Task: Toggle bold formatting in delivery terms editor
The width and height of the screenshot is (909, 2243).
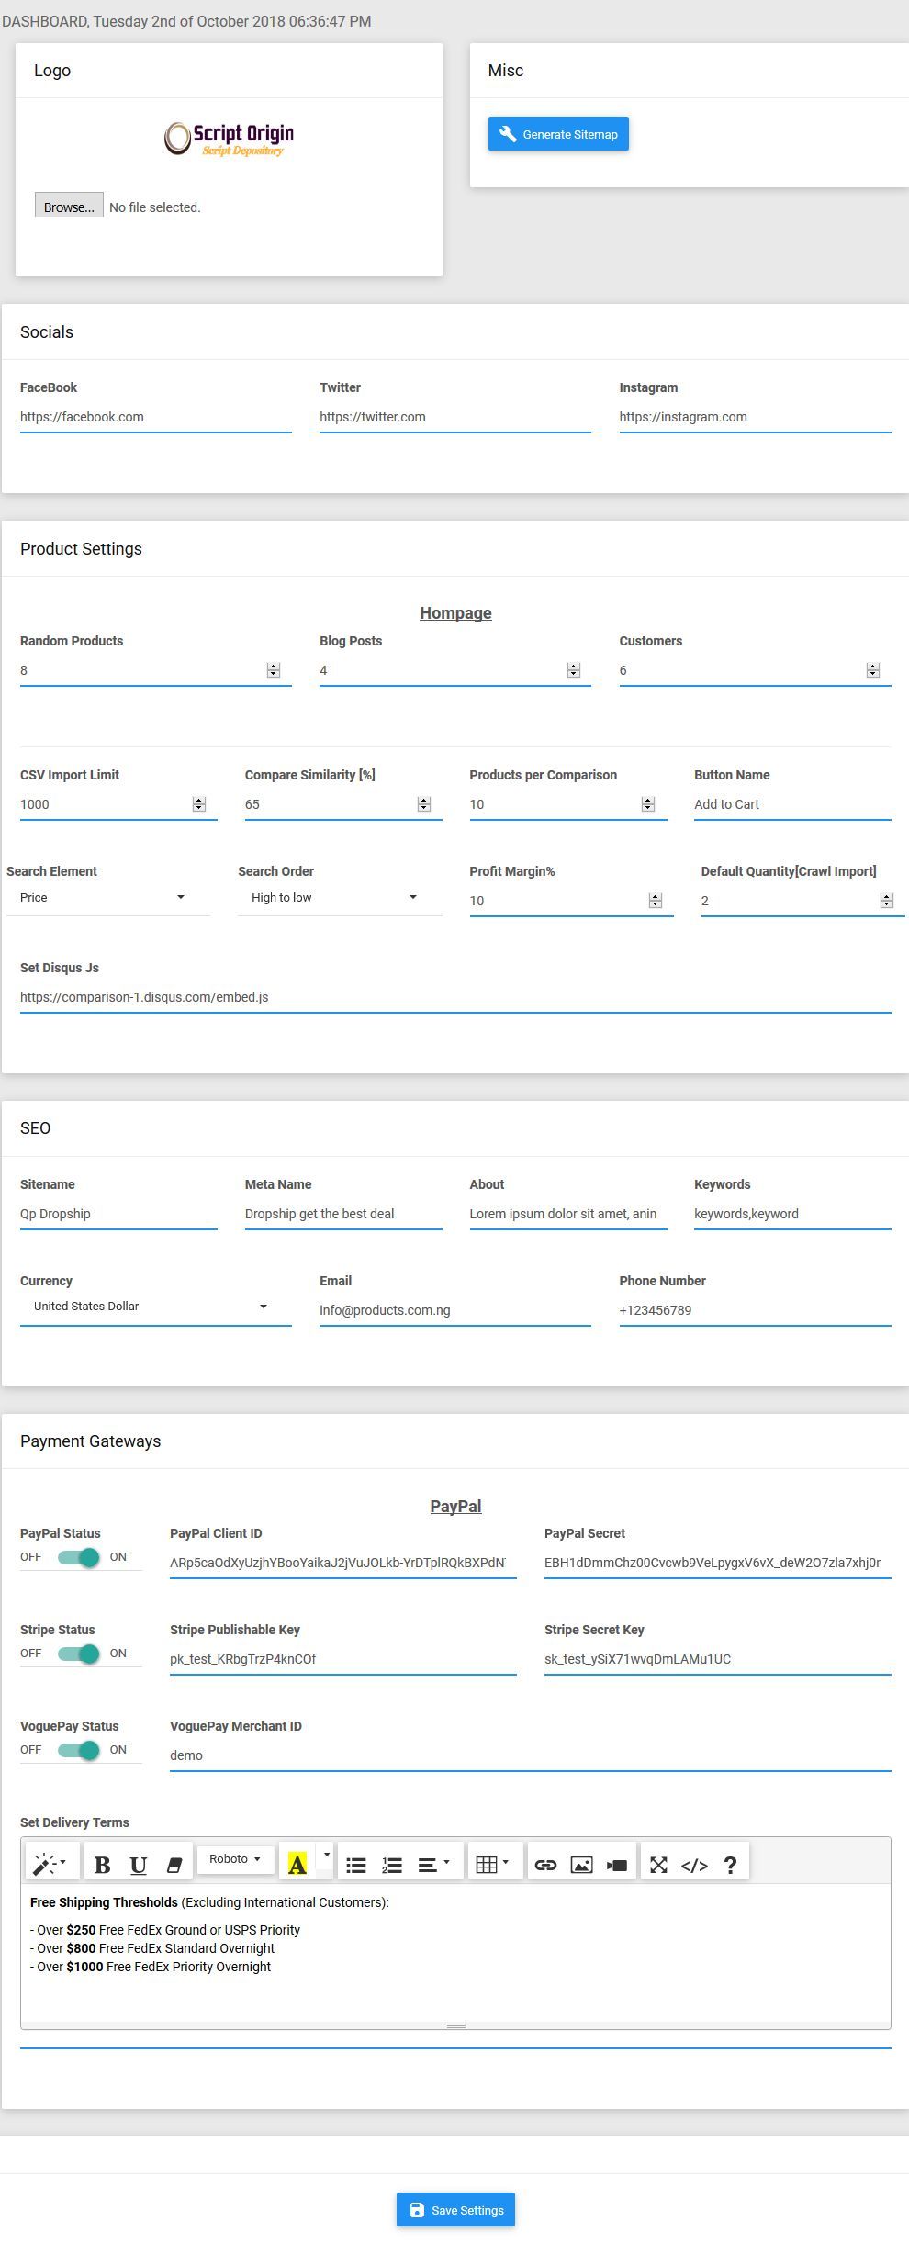Action: [x=103, y=1865]
